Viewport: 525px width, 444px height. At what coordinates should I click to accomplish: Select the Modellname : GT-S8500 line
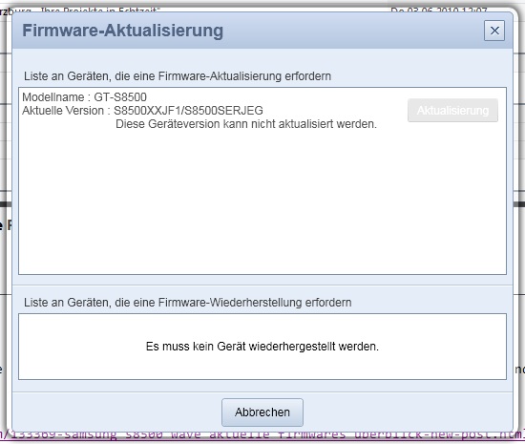(x=84, y=97)
